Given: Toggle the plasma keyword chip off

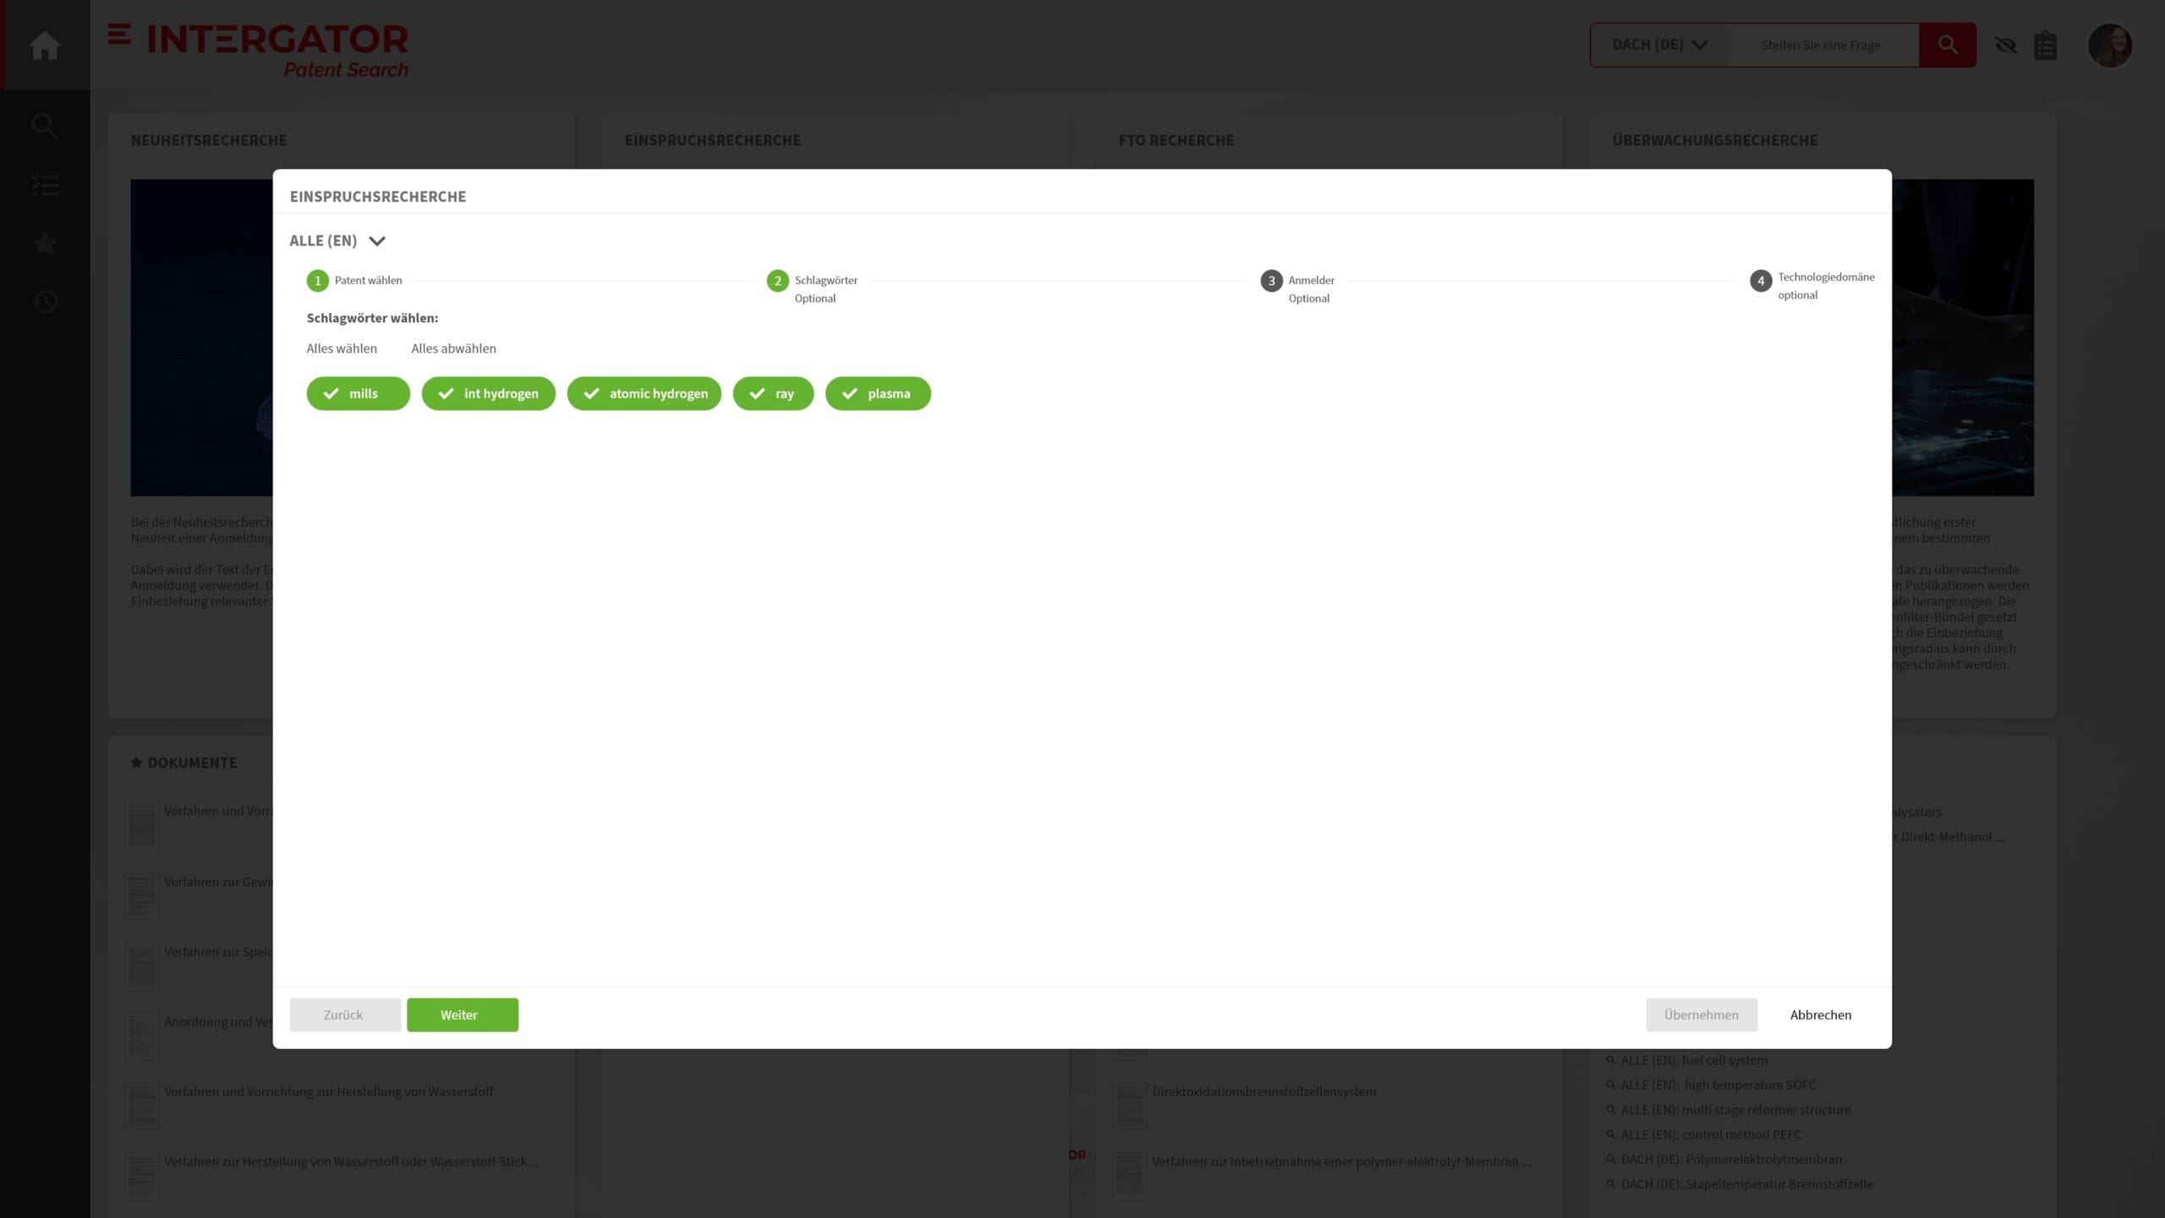Looking at the screenshot, I should tap(877, 392).
